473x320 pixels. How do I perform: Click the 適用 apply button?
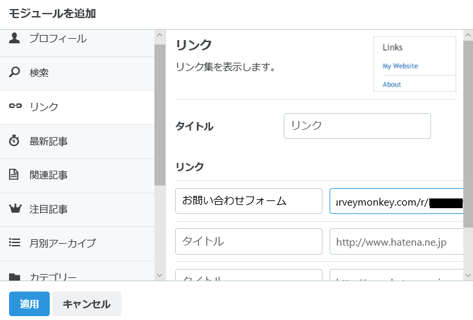(29, 304)
